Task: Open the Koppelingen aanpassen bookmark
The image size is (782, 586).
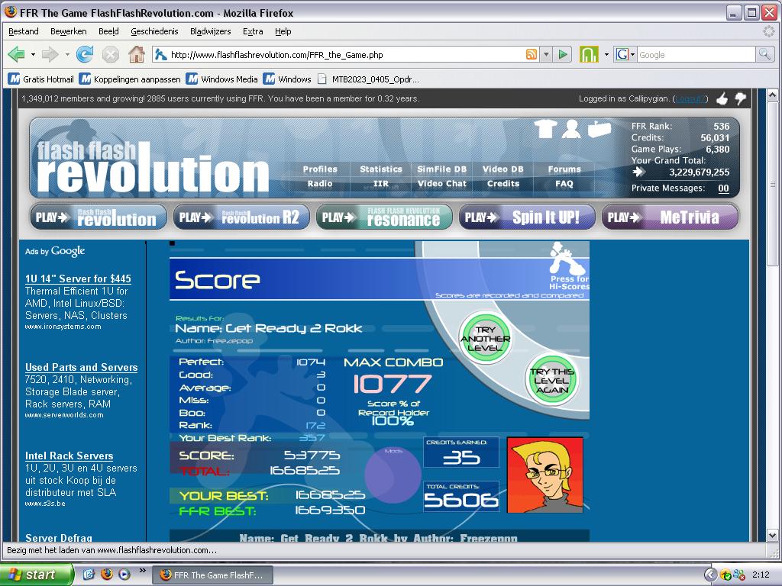Action: point(130,79)
